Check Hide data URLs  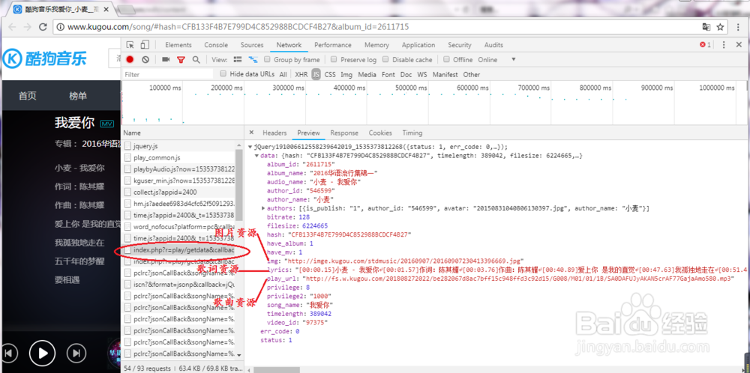(x=223, y=74)
